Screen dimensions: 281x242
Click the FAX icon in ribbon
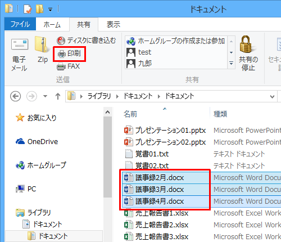(61, 66)
